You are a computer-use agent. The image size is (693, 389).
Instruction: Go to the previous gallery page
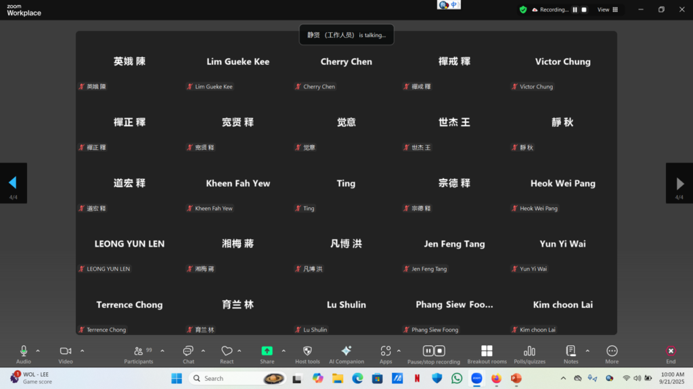(12, 183)
